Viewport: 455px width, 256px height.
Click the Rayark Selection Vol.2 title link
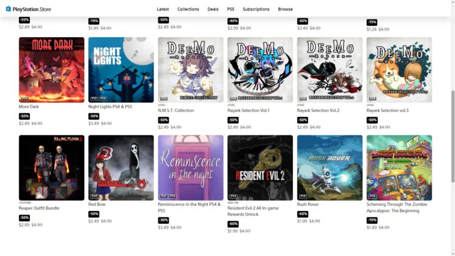point(318,110)
